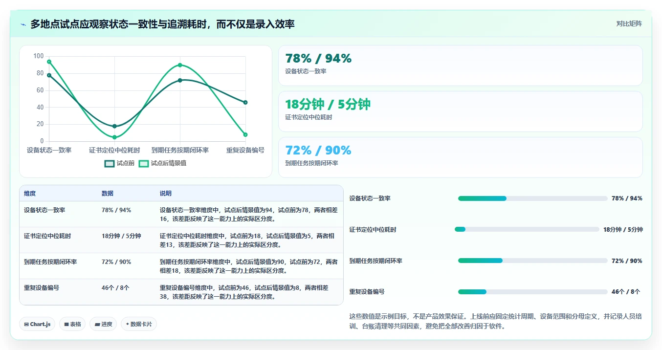Click the 表格 chip
The width and height of the screenshot is (662, 350).
[x=72, y=324]
